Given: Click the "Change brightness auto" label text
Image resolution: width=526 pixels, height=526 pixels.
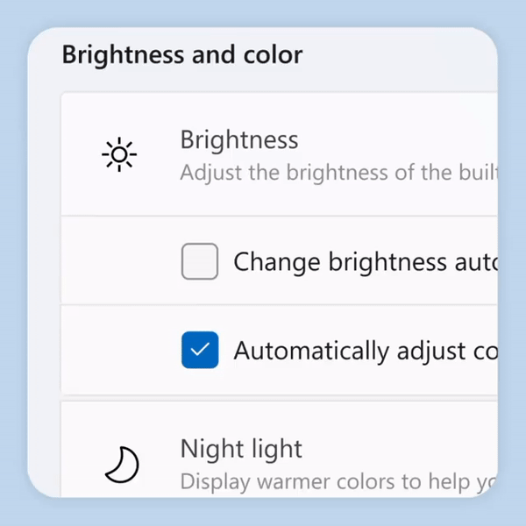Looking at the screenshot, I should 364,261.
